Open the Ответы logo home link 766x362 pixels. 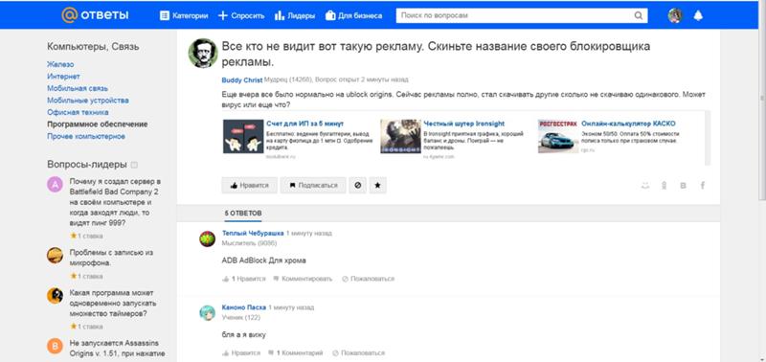95,15
